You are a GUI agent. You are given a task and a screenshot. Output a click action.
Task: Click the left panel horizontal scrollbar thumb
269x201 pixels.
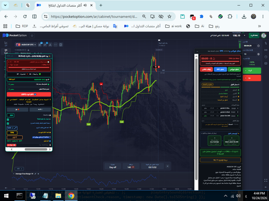click(x=36, y=149)
